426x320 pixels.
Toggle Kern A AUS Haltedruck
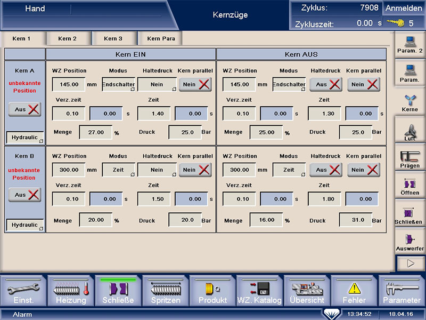coord(326,84)
